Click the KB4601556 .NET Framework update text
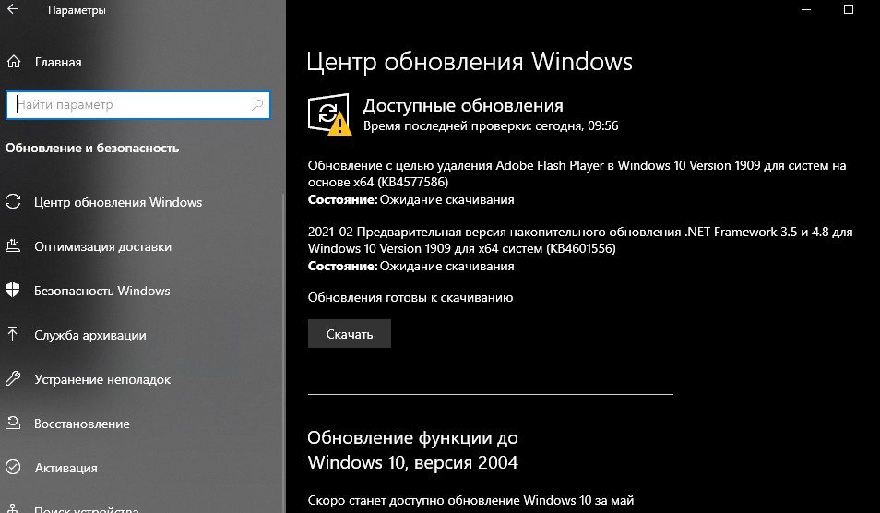This screenshot has width=880, height=513. tap(580, 240)
